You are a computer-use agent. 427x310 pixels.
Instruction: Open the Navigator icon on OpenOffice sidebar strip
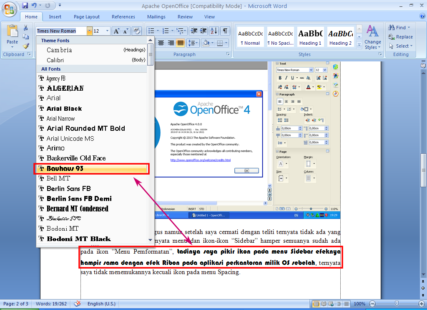(x=336, y=94)
